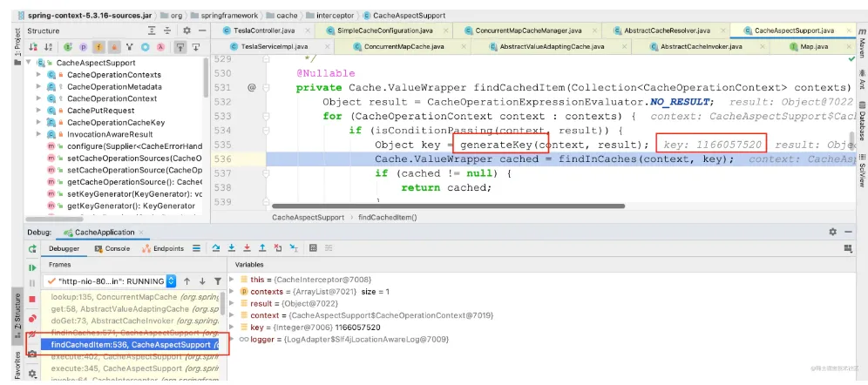This screenshot has width=868, height=385.
Task: Click the frames filter funnel icon
Action: 218,281
